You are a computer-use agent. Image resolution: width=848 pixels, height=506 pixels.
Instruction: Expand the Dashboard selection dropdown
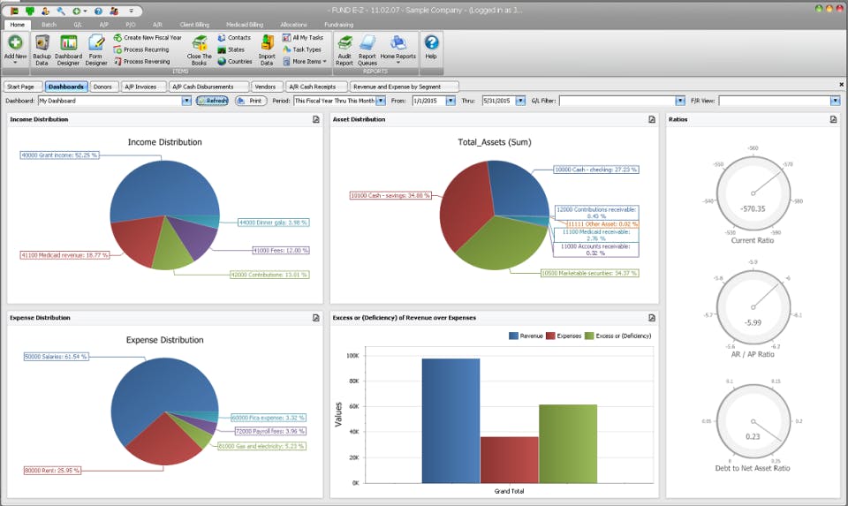(186, 101)
